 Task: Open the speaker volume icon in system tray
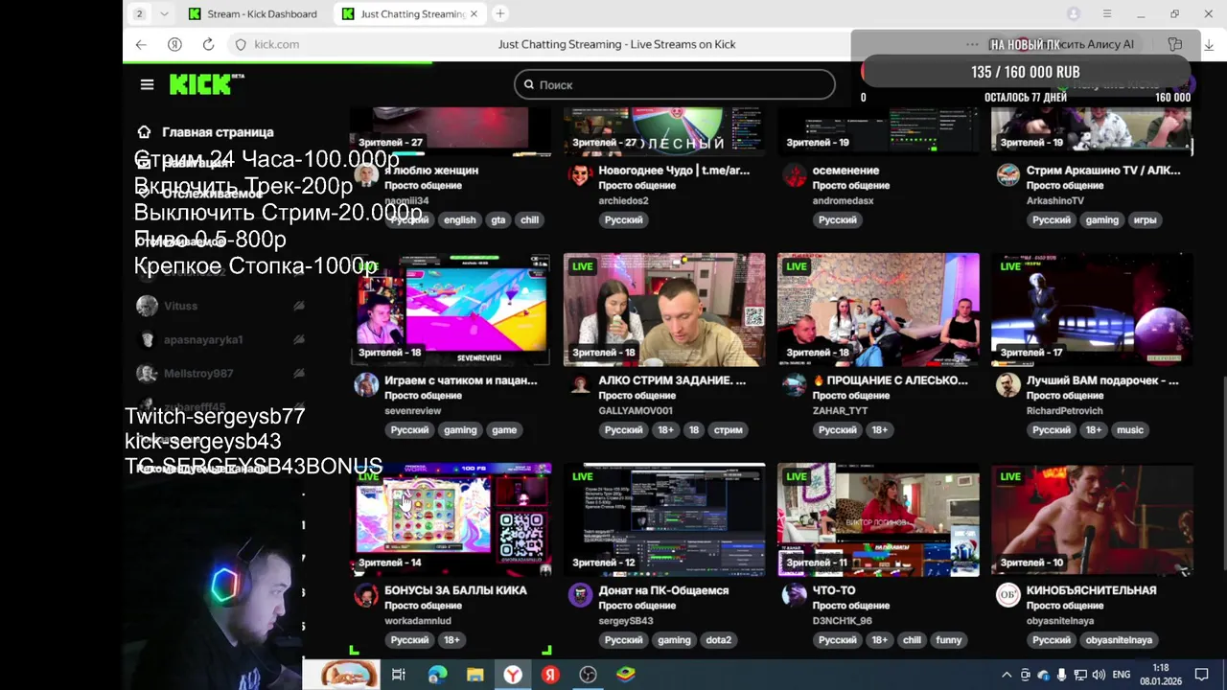point(1099,675)
